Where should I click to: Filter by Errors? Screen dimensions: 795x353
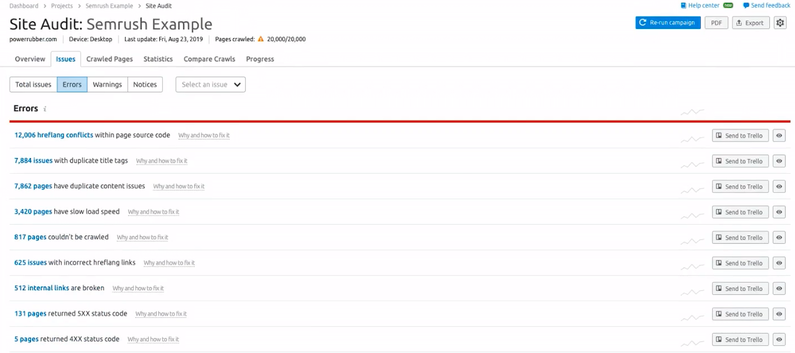72,85
